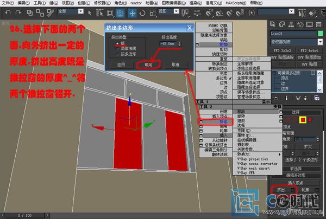Screen dimensions: 326x219
Task: Activate the Select and Scale tool
Action: [152, 13]
